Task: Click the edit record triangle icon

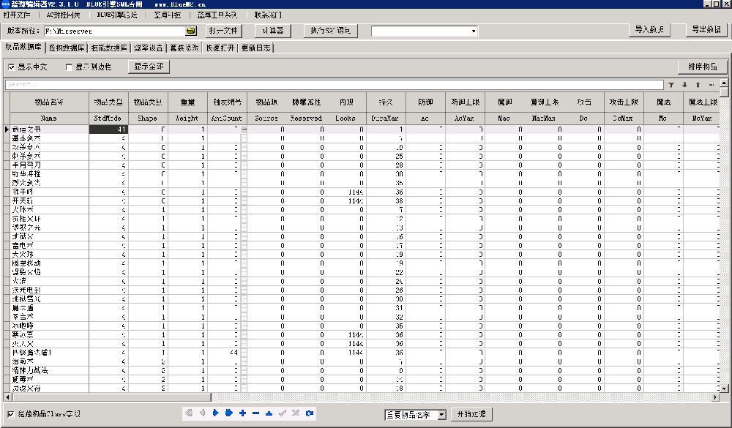Action: click(x=269, y=413)
